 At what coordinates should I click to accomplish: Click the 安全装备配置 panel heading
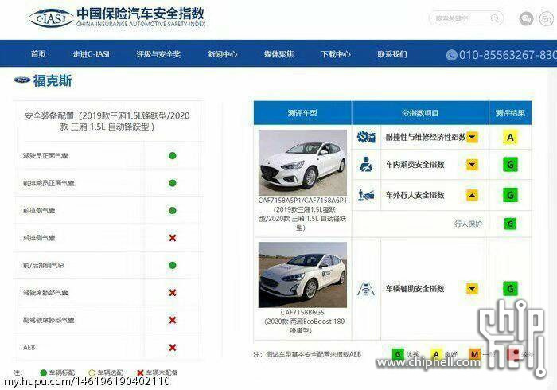click(x=107, y=121)
